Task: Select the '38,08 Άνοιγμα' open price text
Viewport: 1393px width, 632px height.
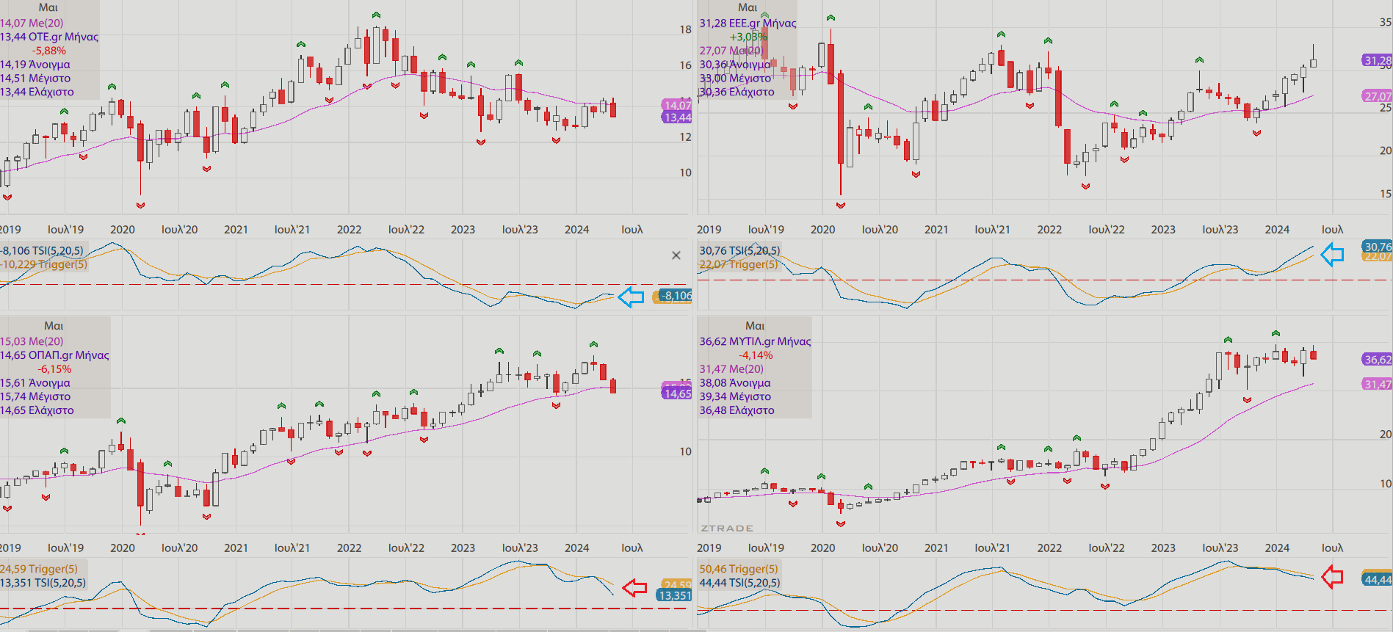Action: pyautogui.click(x=735, y=383)
